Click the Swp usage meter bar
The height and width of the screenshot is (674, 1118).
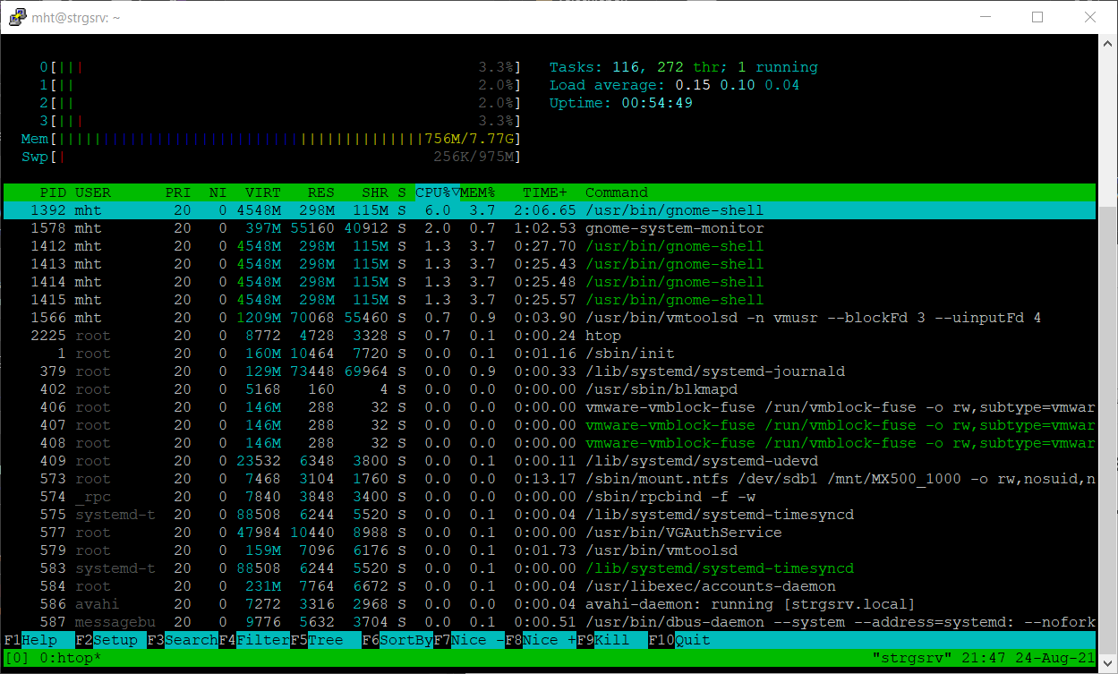(x=271, y=157)
